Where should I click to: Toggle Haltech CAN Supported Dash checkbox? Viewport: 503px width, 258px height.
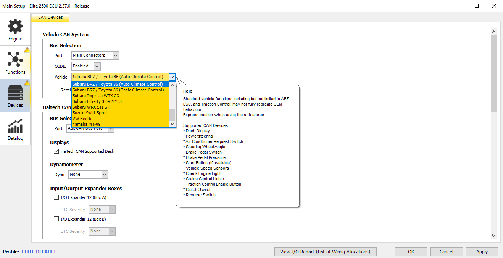point(56,151)
